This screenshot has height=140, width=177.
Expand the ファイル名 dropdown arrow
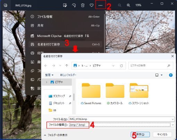(173, 119)
